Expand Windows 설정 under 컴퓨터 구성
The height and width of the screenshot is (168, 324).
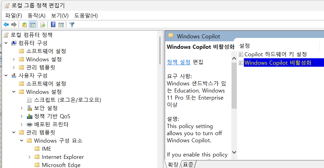(x=14, y=59)
